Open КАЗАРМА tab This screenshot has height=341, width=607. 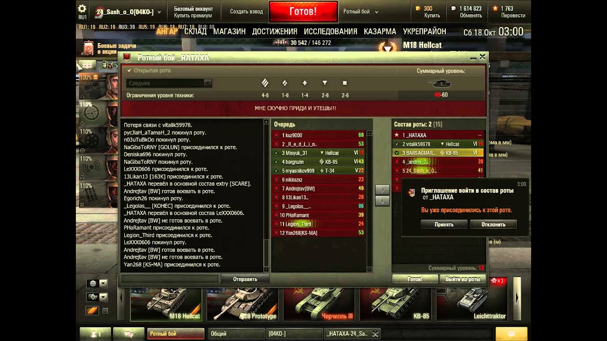point(380,31)
